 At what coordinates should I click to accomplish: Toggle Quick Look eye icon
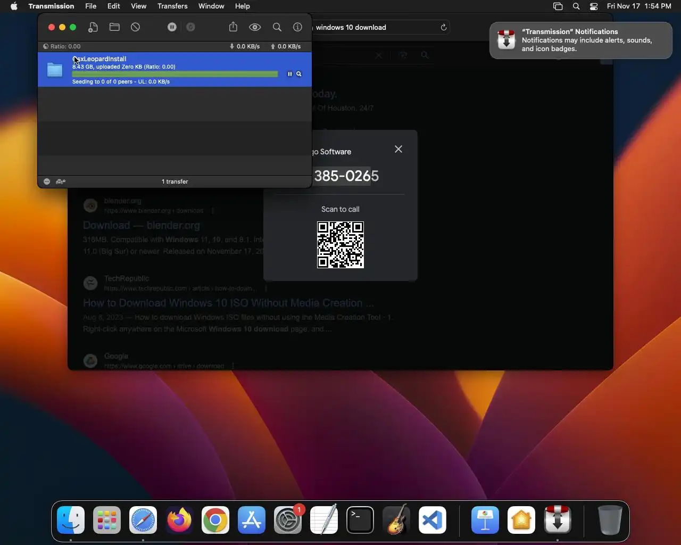(x=255, y=27)
